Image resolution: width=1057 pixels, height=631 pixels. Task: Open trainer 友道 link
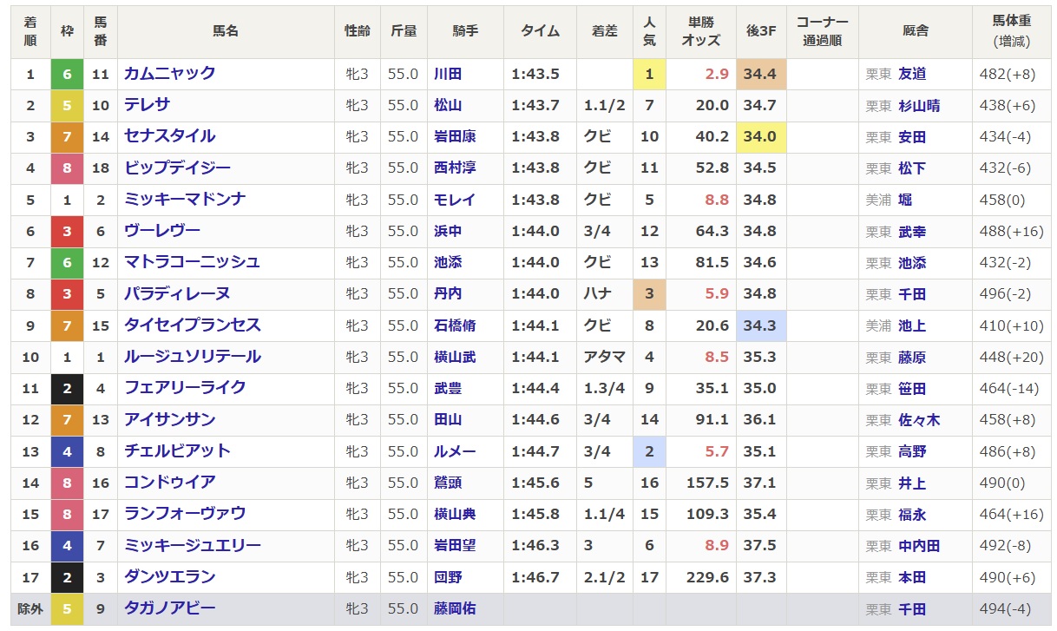(912, 75)
